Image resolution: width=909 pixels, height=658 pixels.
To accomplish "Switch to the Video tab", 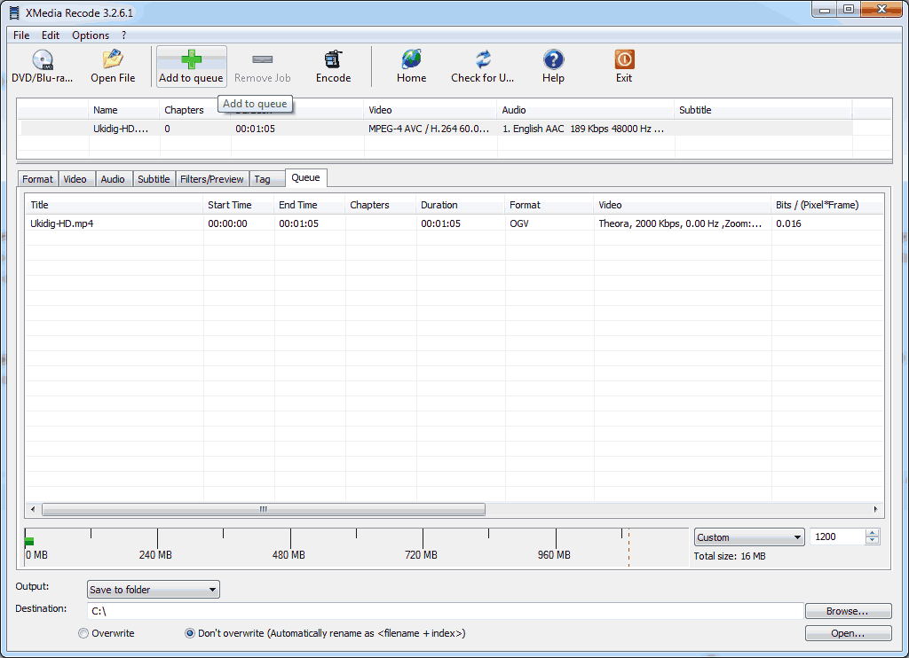I will (75, 179).
